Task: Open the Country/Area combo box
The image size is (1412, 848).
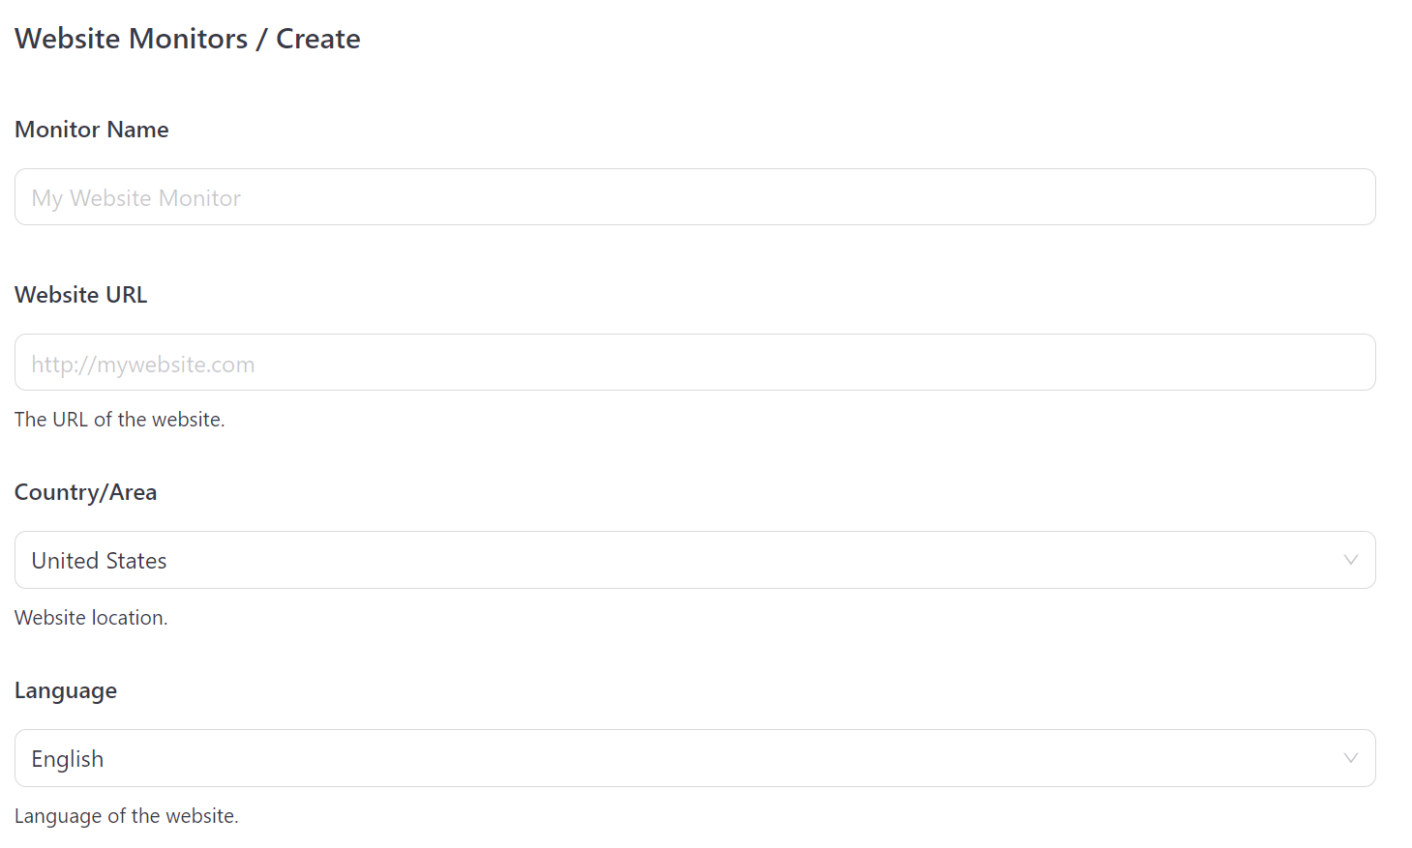Action: [x=695, y=560]
